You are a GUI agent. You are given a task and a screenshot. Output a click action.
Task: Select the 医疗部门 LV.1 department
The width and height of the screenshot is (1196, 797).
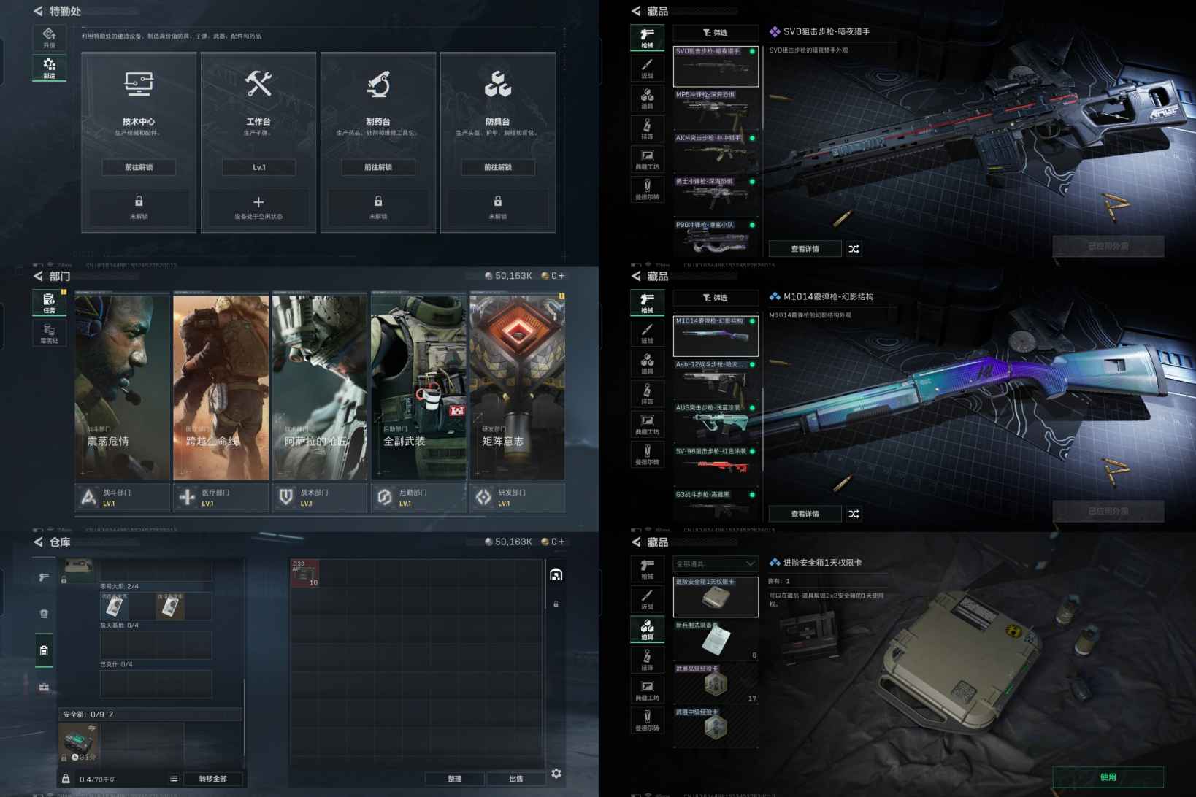click(x=221, y=497)
